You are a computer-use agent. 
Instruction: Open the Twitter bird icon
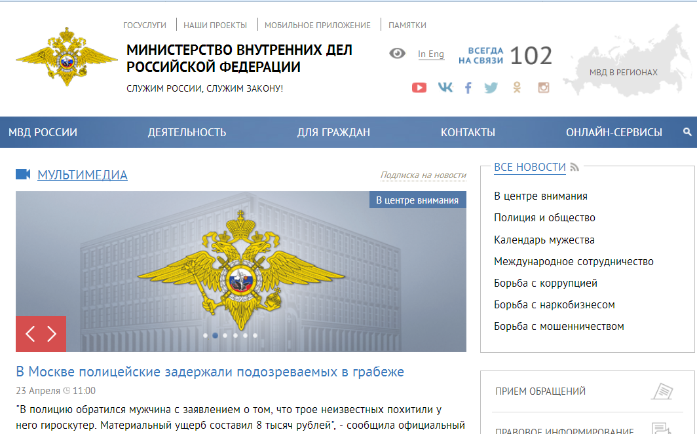pyautogui.click(x=491, y=88)
